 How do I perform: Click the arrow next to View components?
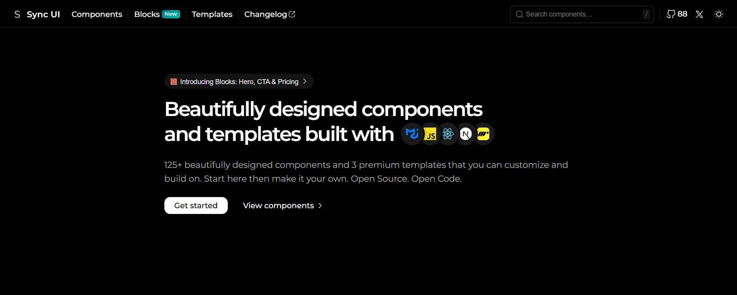point(320,206)
